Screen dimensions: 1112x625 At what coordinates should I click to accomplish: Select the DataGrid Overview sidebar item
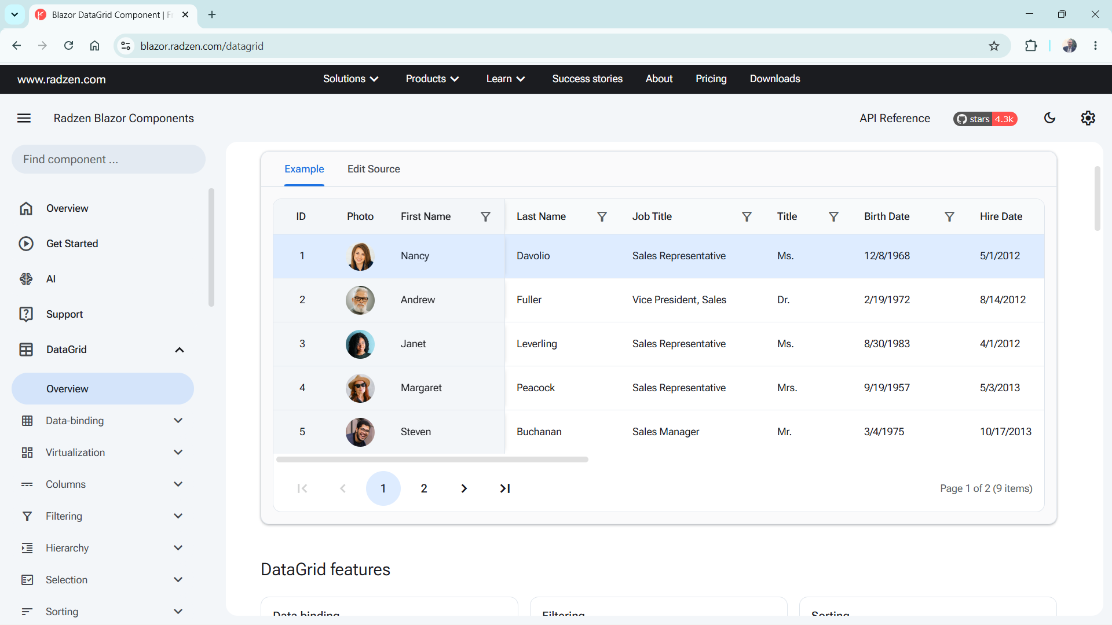[103, 389]
